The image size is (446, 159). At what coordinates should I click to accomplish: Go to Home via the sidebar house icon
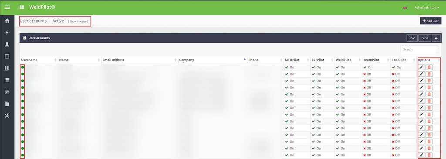7,21
